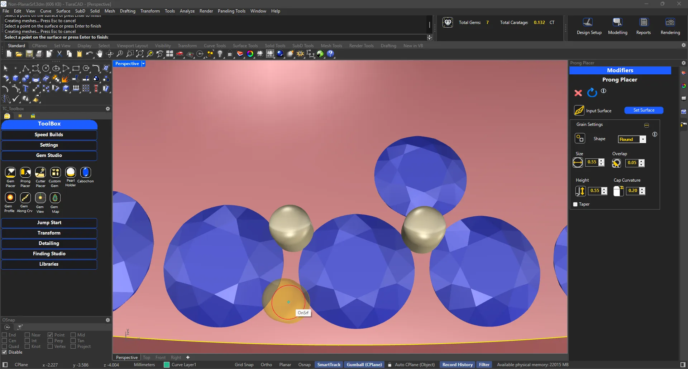Open the Paneling Tools menu
Screen dimensions: 688x369
click(x=231, y=11)
